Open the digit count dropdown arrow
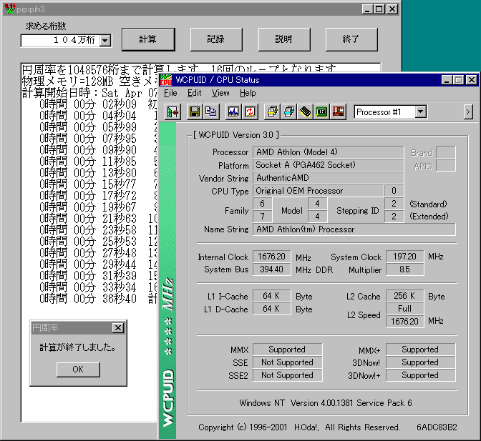This screenshot has width=481, height=441. point(105,41)
